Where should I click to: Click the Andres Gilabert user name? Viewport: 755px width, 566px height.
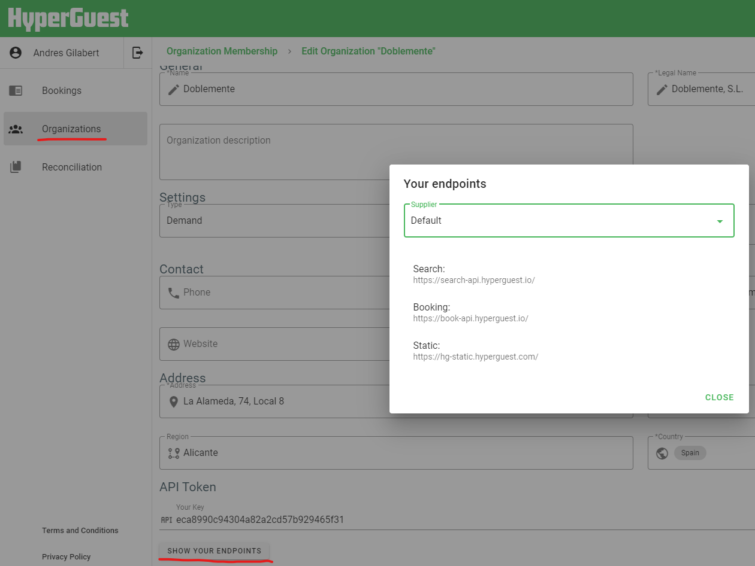click(66, 53)
